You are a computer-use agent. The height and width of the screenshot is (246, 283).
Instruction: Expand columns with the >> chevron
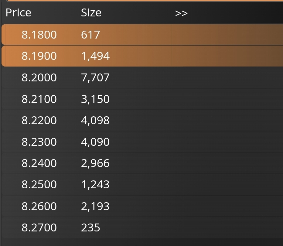(181, 13)
